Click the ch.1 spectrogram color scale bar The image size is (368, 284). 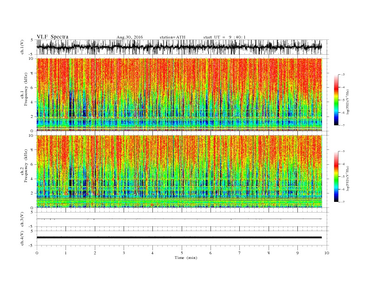pyautogui.click(x=336, y=100)
